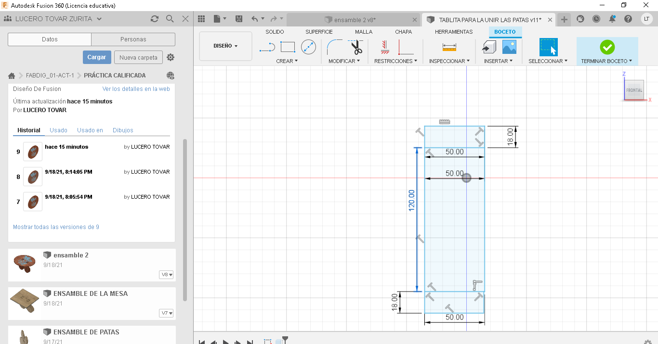Viewport: 658px width, 344px height.
Task: Select the version 9 thumbnail in history
Action: pos(33,152)
